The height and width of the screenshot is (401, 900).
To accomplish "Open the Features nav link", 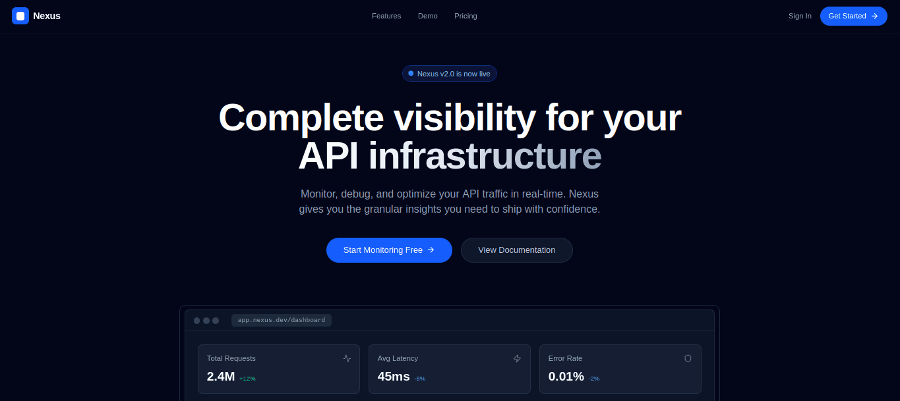I will pos(386,16).
